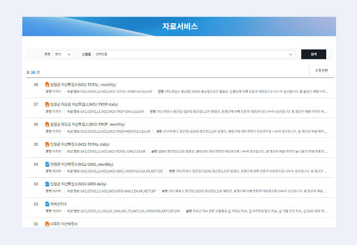The width and height of the screenshot is (357, 245).
Task: Open the 포맷 format dropdown
Action: click(63, 54)
